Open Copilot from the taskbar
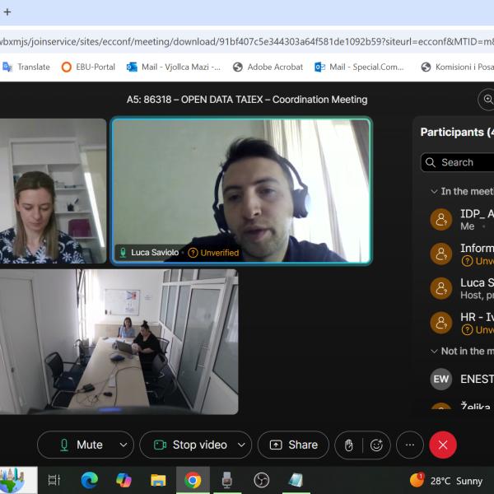Viewport: 494px width, 494px height. pyautogui.click(x=123, y=479)
